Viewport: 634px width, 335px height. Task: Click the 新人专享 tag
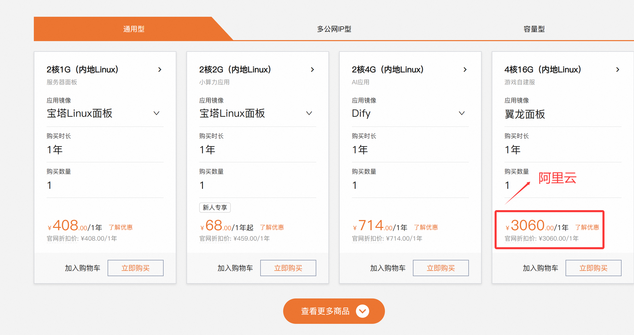pyautogui.click(x=215, y=208)
